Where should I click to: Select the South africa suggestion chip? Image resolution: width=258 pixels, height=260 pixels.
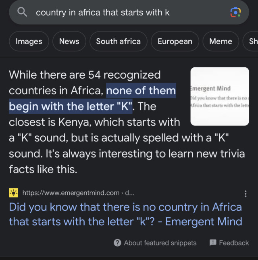[118, 42]
